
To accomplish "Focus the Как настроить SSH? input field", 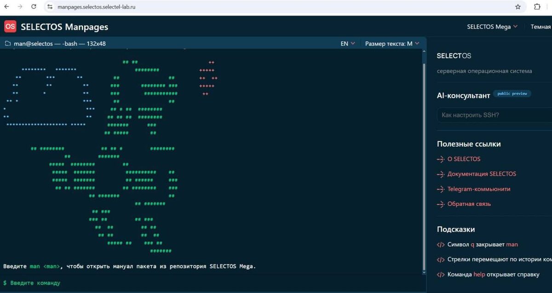I will coord(494,115).
